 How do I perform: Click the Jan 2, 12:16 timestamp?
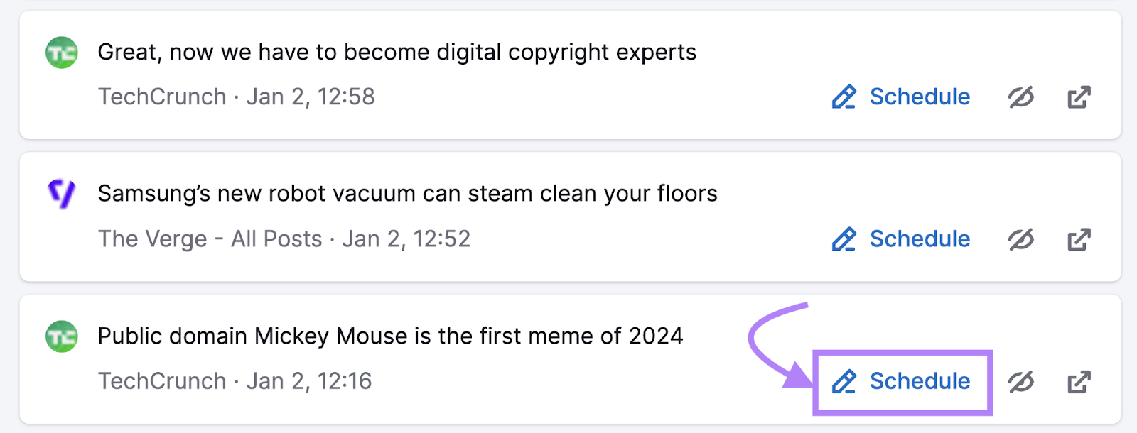[310, 381]
